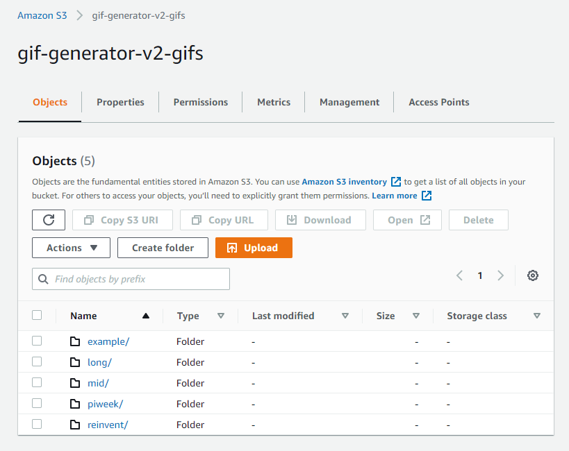Open the mid/ folder link

click(99, 383)
